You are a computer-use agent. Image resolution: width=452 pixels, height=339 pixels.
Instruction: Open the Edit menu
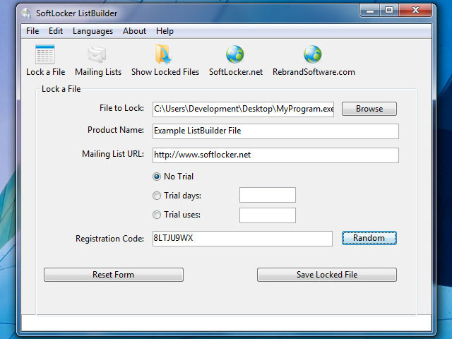click(x=56, y=31)
